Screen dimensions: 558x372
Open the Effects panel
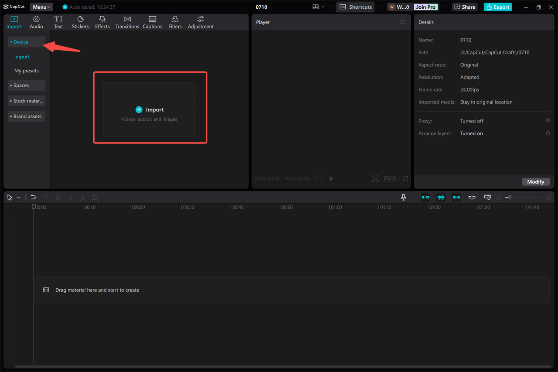click(102, 22)
